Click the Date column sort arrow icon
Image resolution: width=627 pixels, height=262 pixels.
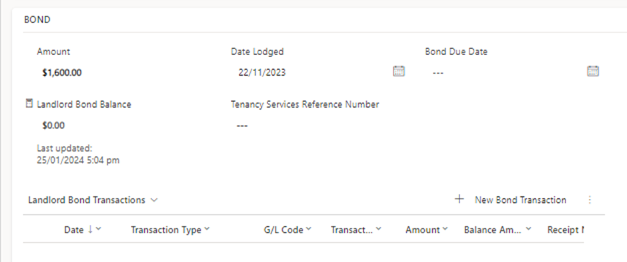90,229
